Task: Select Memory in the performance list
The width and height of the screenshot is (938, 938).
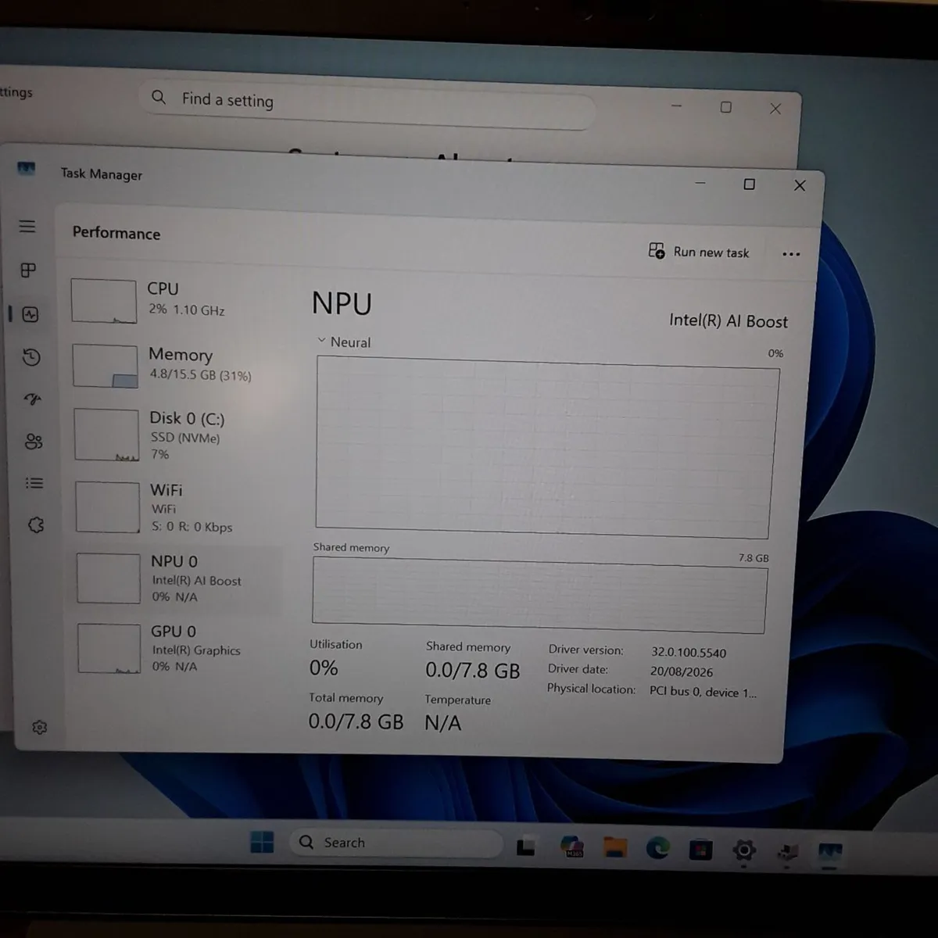Action: click(174, 366)
